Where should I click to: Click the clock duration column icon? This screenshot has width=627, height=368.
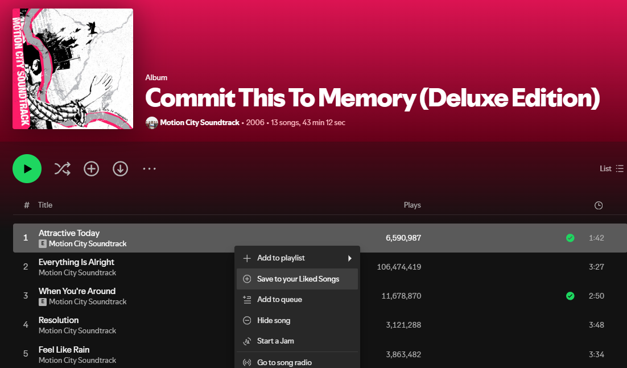598,205
